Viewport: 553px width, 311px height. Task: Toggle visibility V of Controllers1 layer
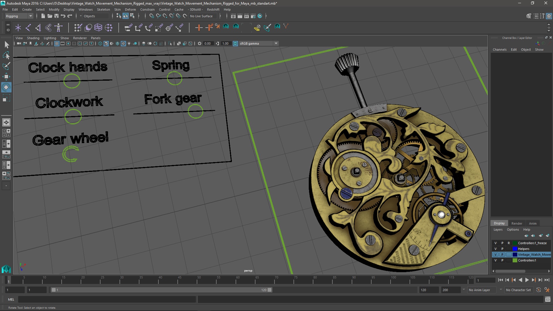[x=496, y=260]
